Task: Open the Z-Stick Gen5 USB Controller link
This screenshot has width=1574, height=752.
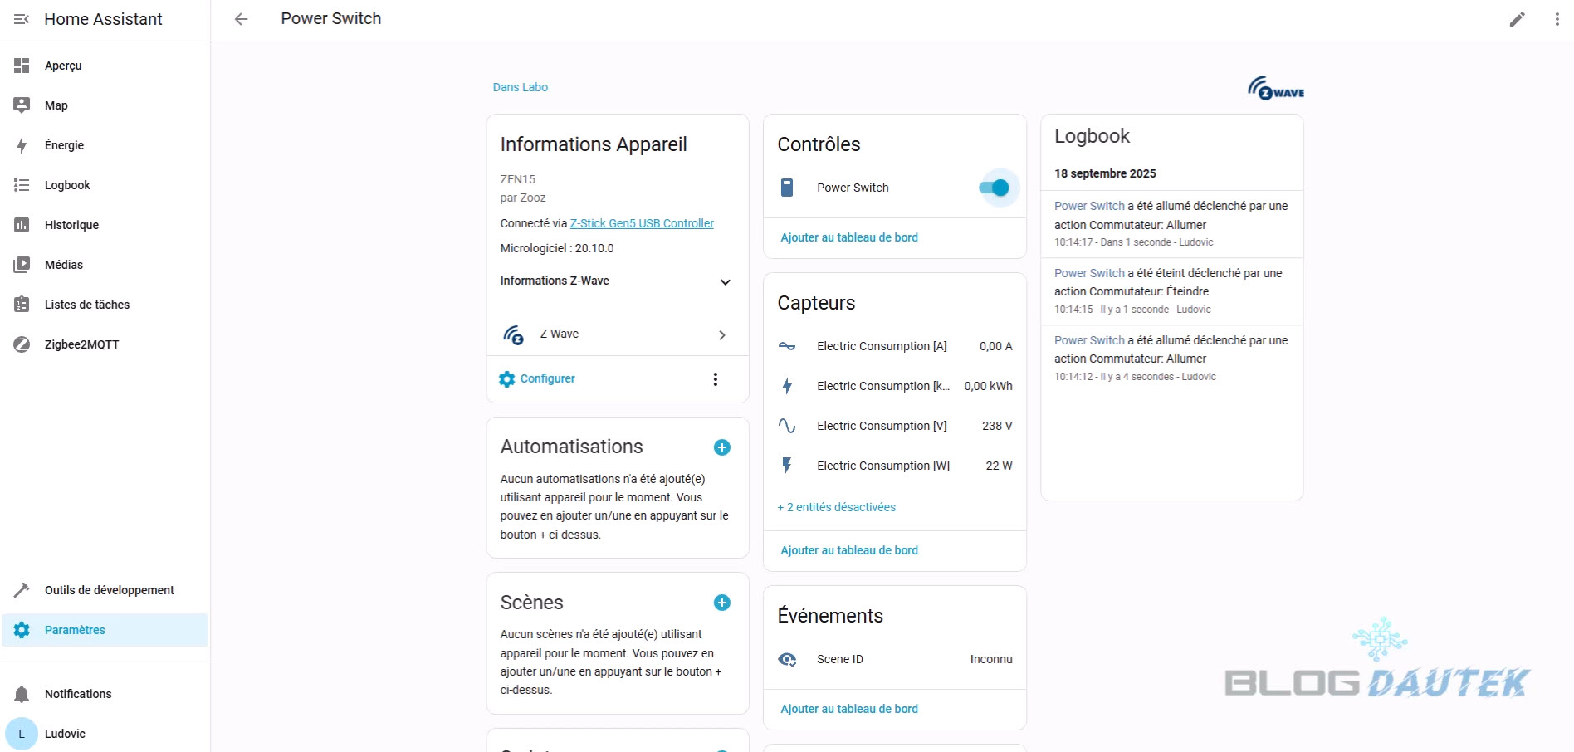Action: 641,223
